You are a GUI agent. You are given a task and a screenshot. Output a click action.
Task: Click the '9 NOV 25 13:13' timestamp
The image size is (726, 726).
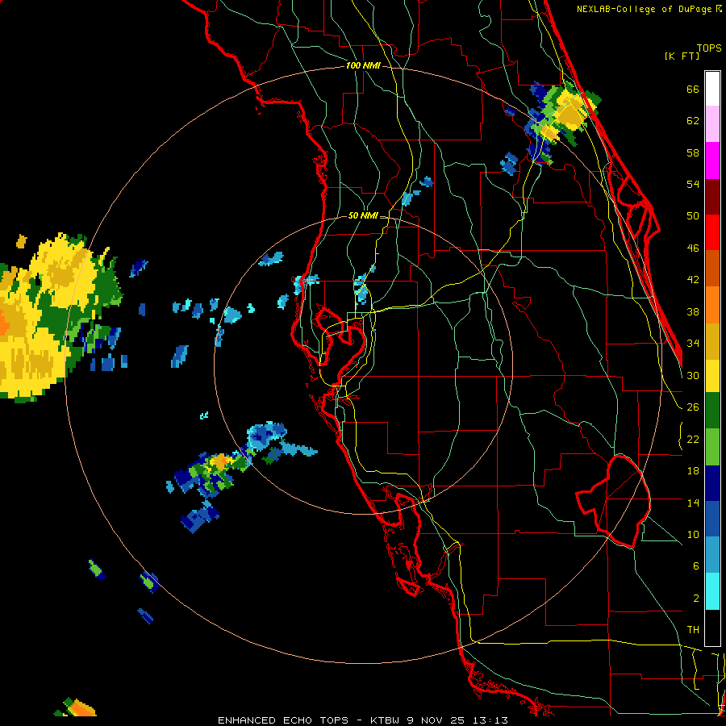[457, 720]
